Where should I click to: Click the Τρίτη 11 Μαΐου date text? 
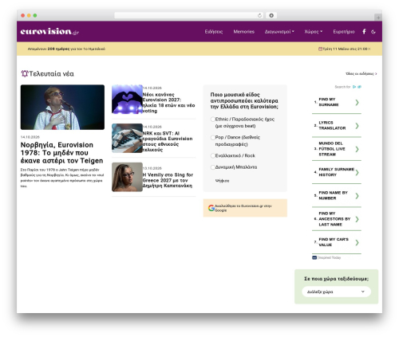[x=345, y=49]
